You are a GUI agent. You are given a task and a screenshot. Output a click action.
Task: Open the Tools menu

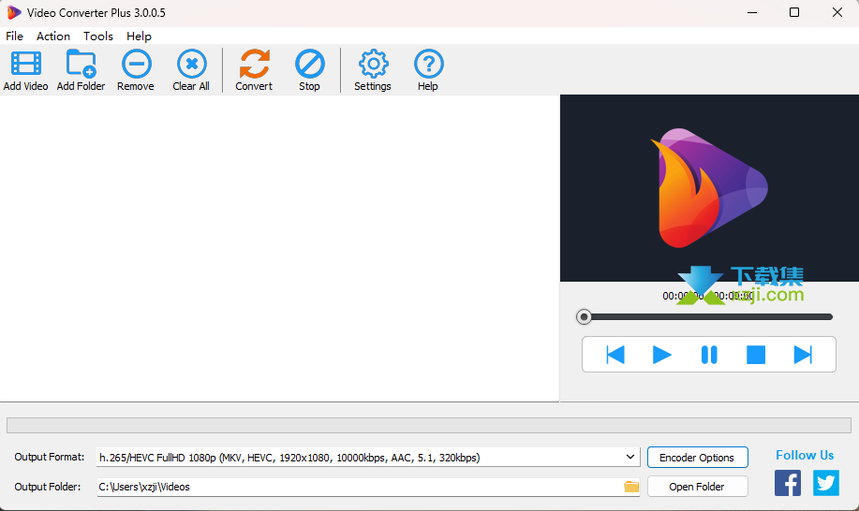pyautogui.click(x=98, y=36)
